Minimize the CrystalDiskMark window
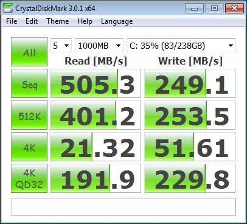Viewport: 247px width, 224px height. (x=194, y=9)
